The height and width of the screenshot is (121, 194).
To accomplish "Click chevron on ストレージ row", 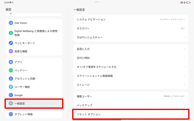I will [x=185, y=85].
